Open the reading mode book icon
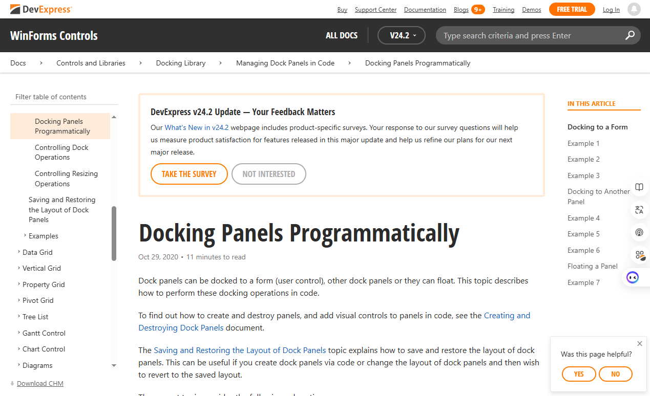The image size is (650, 396). 639,187
